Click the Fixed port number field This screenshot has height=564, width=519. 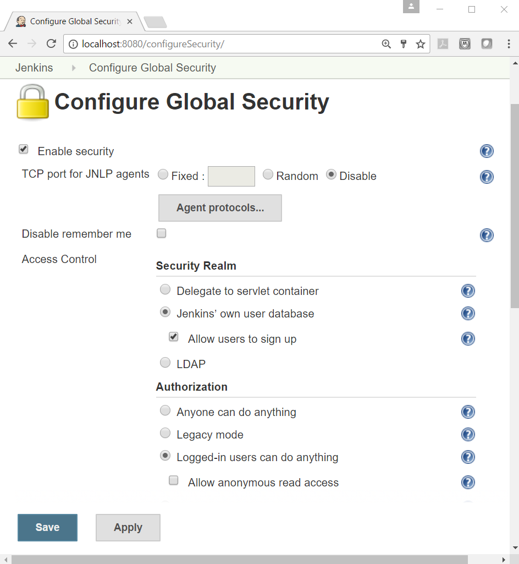tap(231, 176)
